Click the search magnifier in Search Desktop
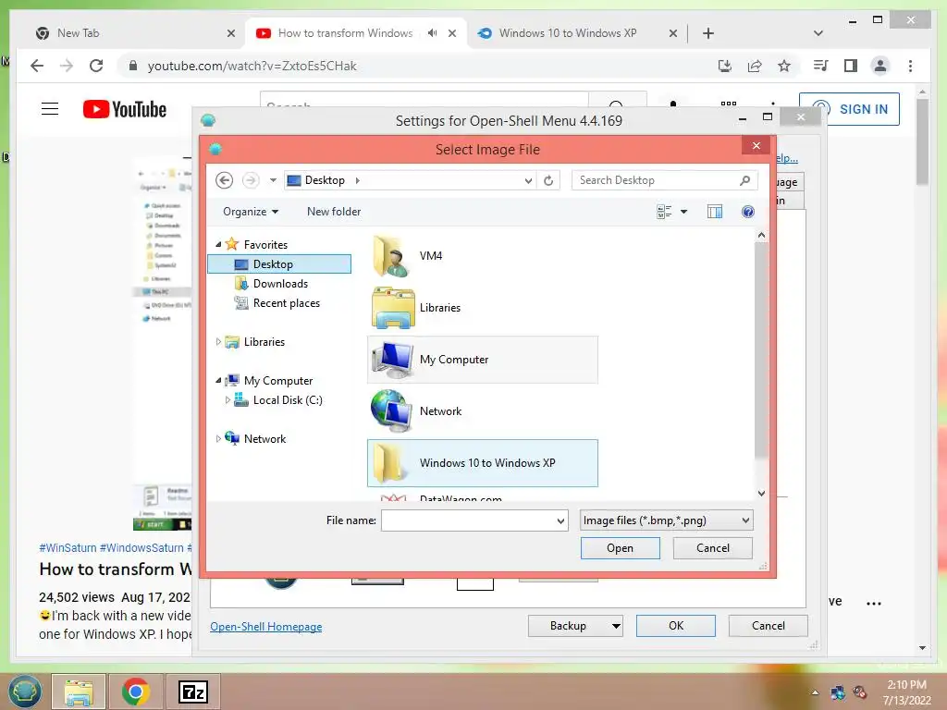The image size is (947, 710). pyautogui.click(x=745, y=180)
